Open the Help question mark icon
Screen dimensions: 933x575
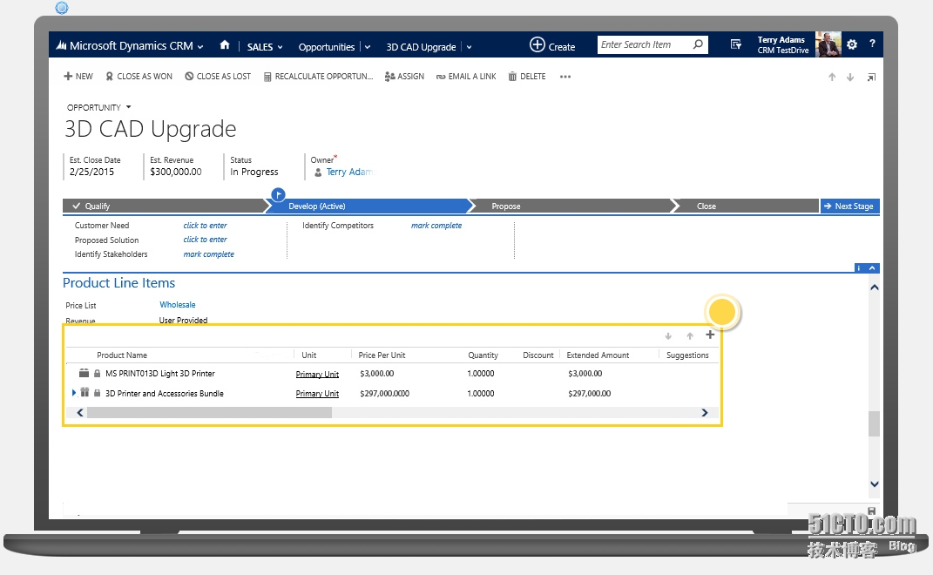872,44
